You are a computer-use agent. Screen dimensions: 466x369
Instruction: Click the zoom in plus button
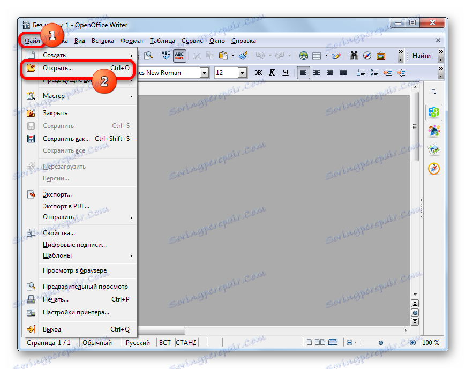[412, 343]
